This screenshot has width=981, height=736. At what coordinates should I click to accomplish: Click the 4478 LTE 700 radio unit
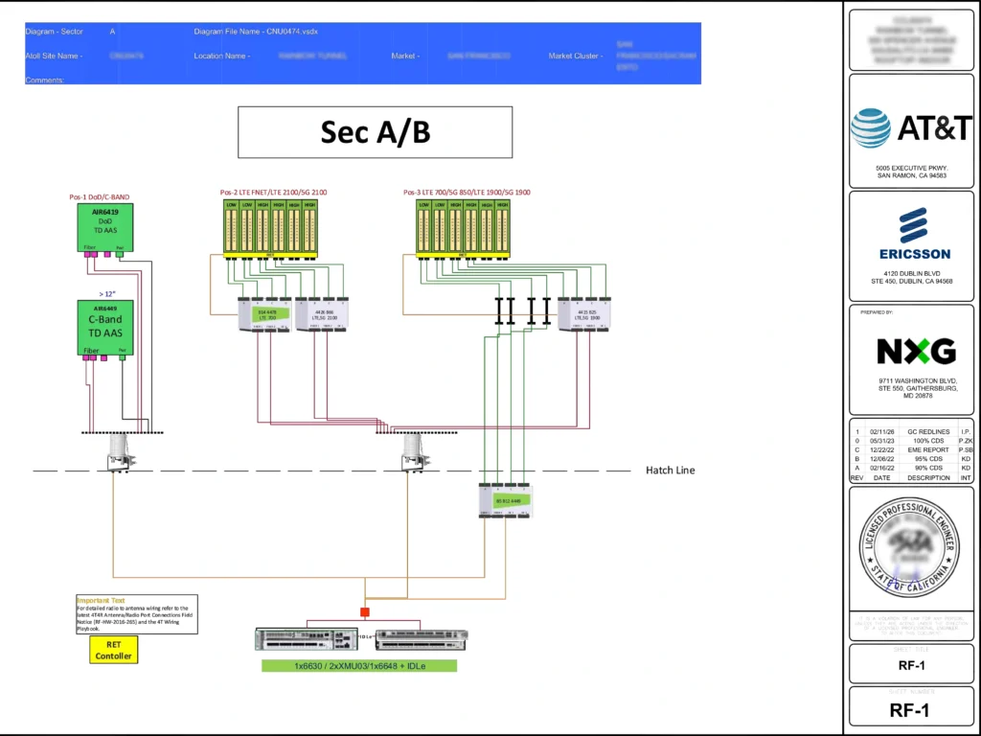(x=265, y=313)
